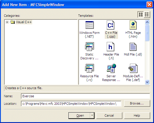Pick the Server Response template icon
154x123 pixels.
point(111,68)
